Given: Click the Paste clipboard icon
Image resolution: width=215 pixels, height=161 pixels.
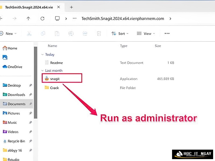Looking at the screenshot, I should click(x=57, y=33).
